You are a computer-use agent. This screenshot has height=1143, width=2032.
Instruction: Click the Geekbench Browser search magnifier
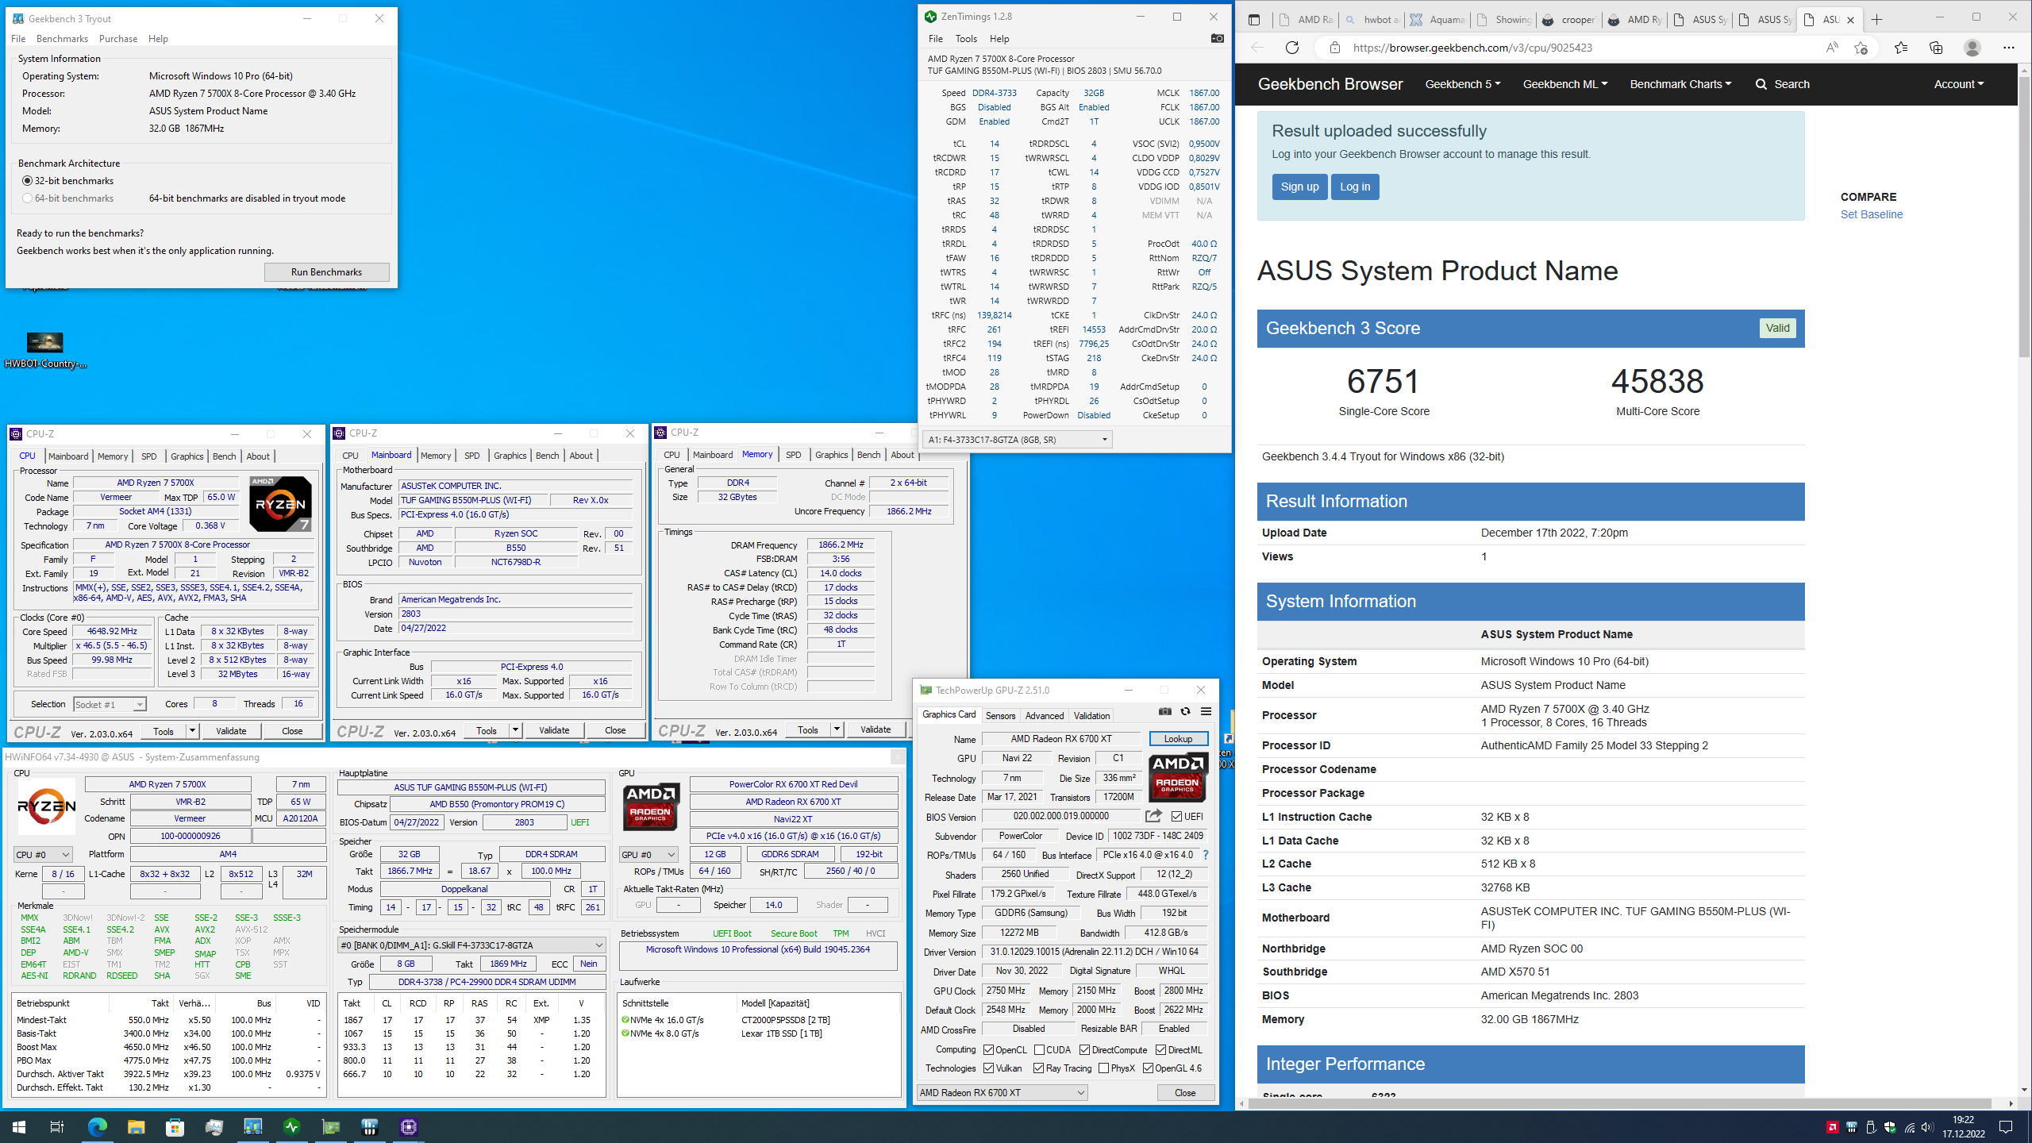click(x=1761, y=84)
